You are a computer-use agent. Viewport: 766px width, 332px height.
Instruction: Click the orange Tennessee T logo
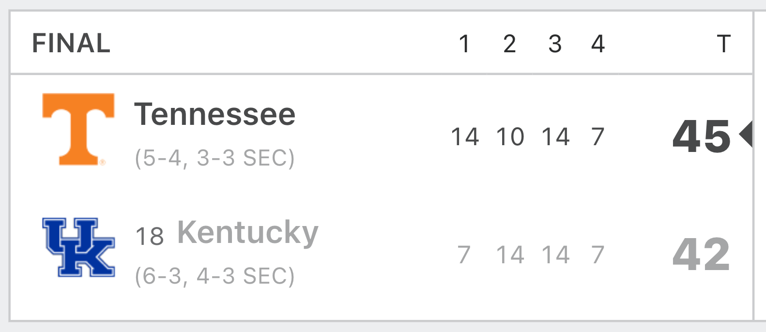click(78, 129)
